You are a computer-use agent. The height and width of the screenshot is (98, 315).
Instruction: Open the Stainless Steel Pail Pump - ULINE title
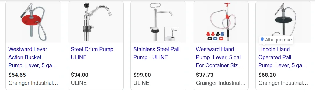point(156,53)
